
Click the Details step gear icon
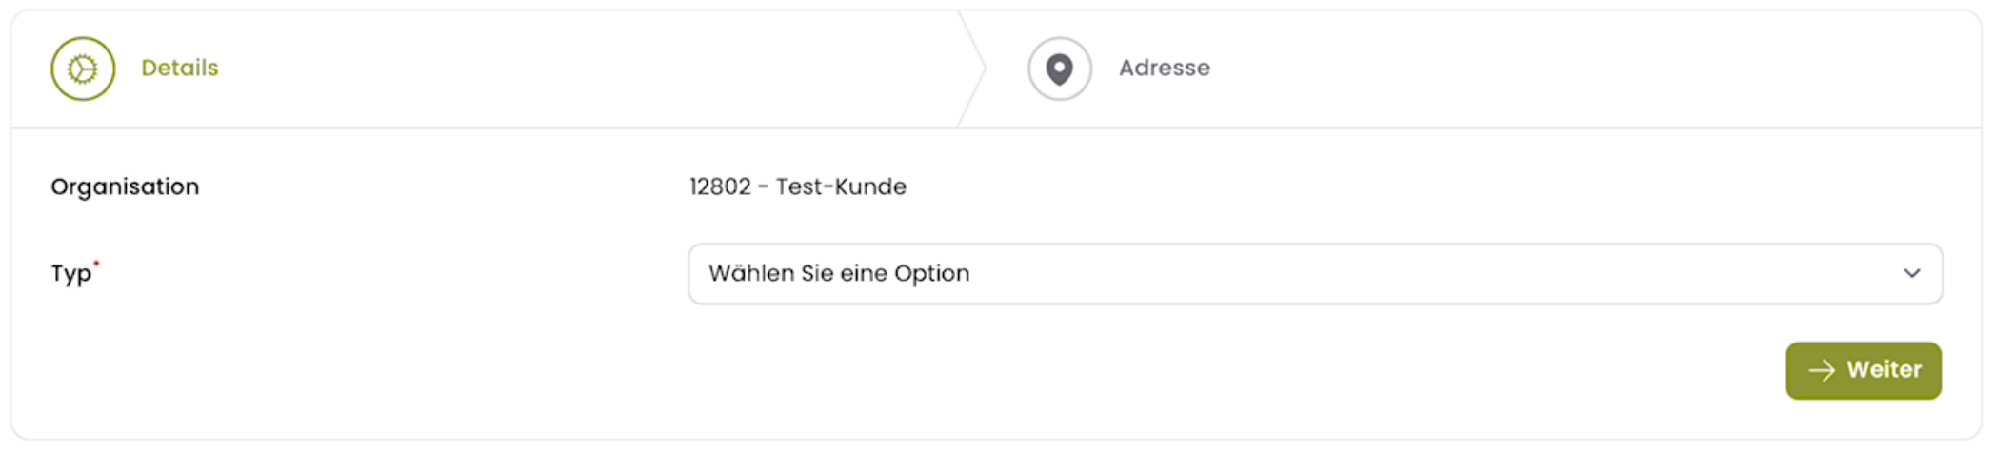coord(83,69)
